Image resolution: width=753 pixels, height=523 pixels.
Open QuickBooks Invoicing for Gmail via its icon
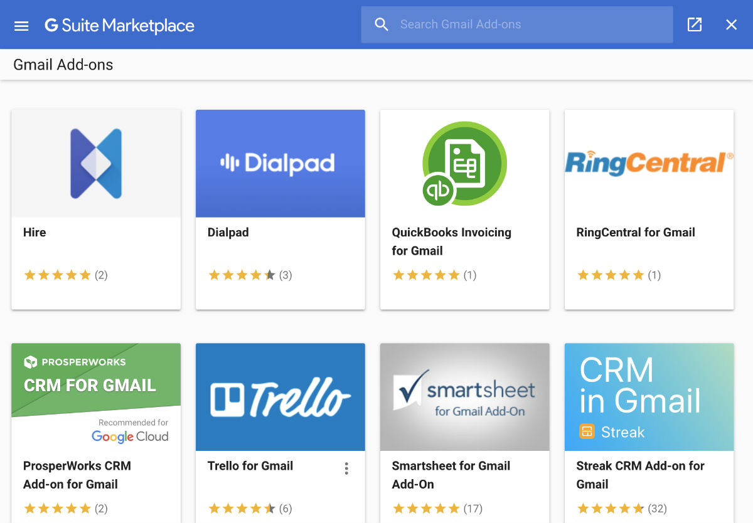[464, 162]
